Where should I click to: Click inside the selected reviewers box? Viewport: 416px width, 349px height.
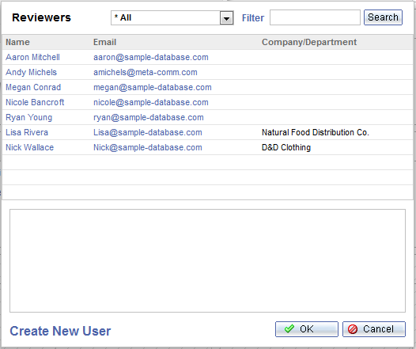207,260
